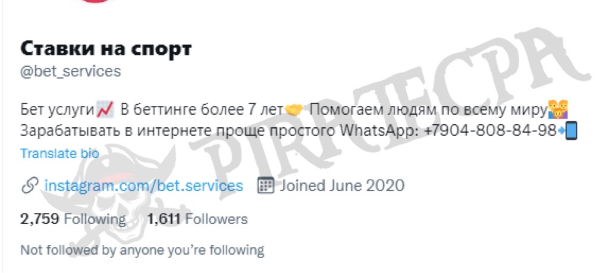The width and height of the screenshot is (609, 273).
Task: Click the handshake emoji after 7 лет
Action: click(294, 110)
